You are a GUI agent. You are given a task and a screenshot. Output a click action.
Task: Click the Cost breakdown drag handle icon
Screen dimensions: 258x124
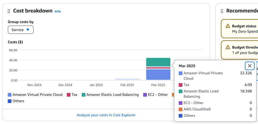click(x=9, y=11)
